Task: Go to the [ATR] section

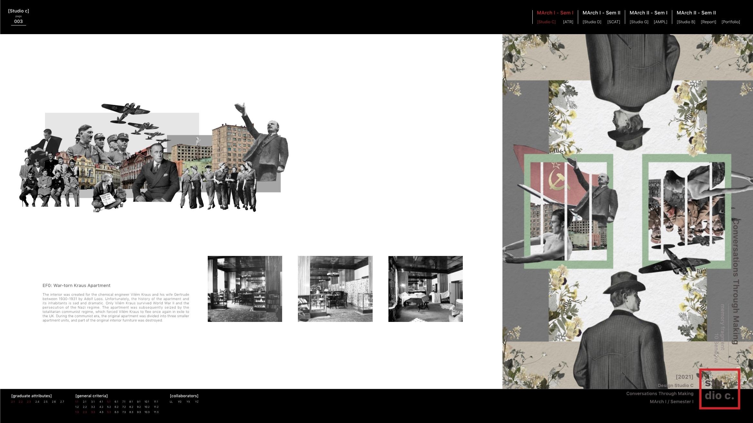Action: point(568,22)
